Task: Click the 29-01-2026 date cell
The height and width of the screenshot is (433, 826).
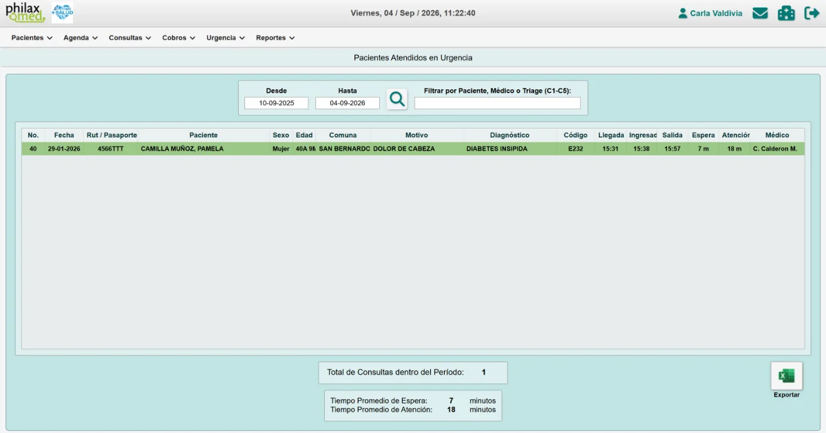Action: (x=64, y=148)
